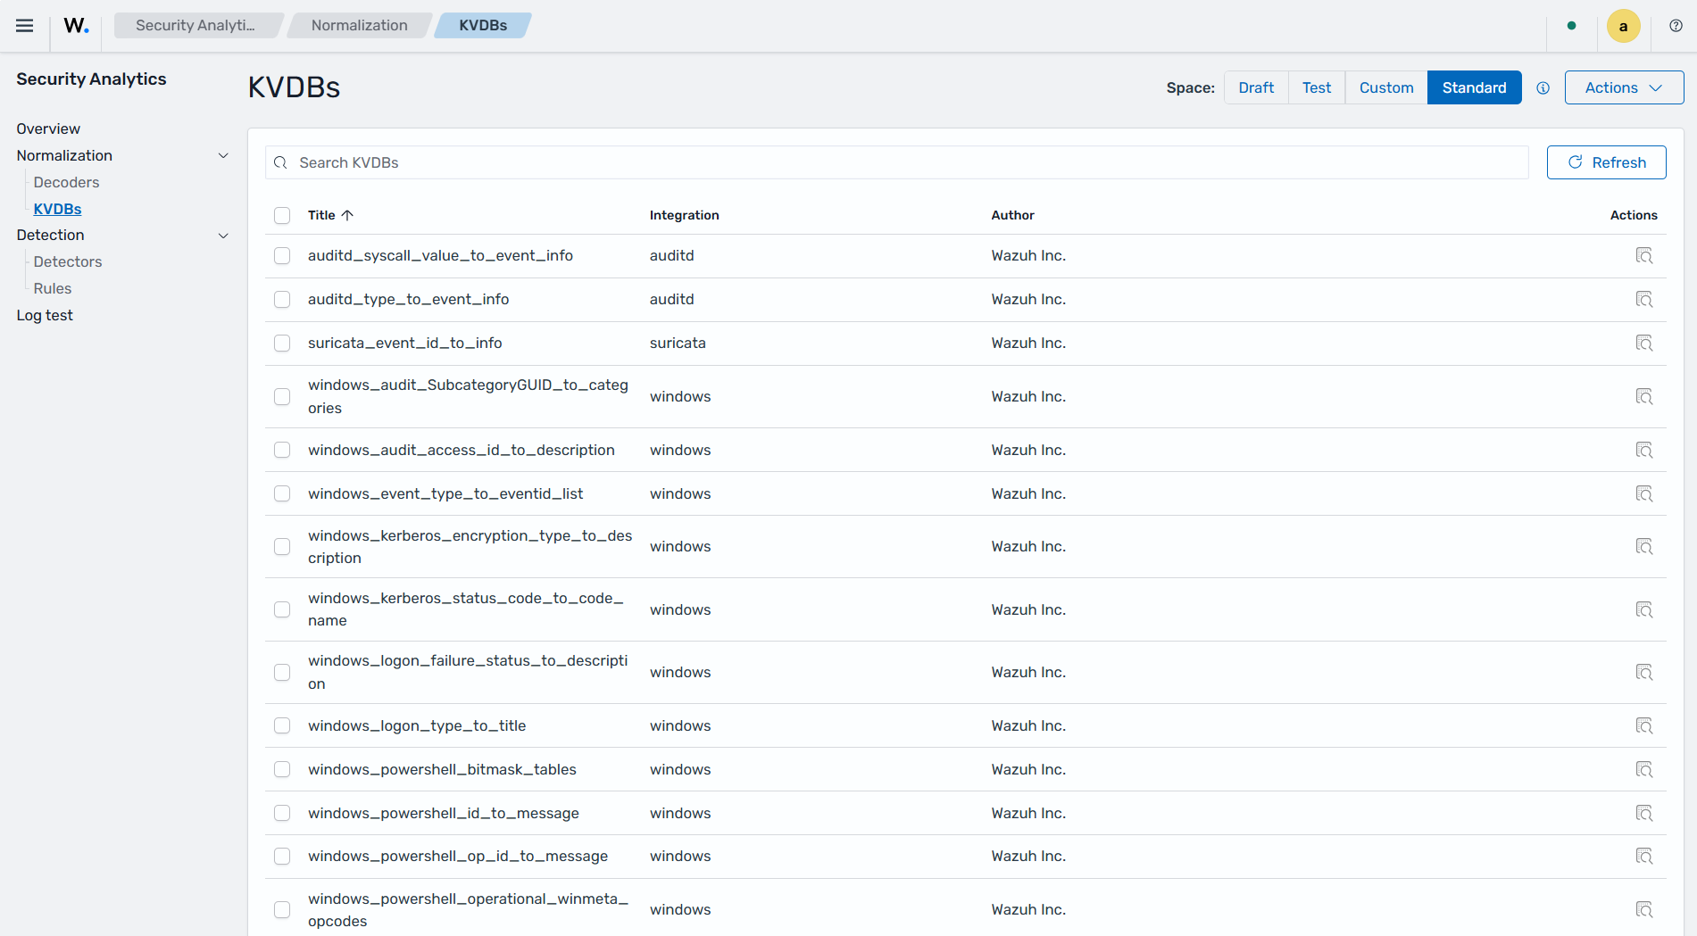Open Decoders in sidebar
The width and height of the screenshot is (1697, 936).
pyautogui.click(x=66, y=182)
